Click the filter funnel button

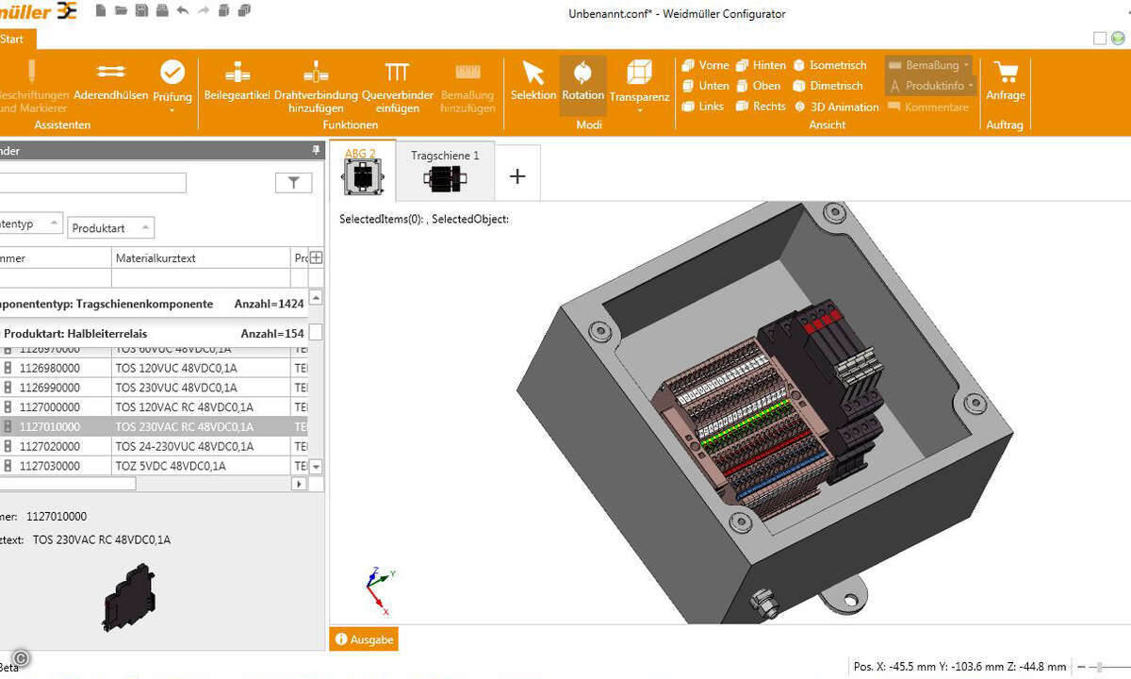(x=293, y=183)
